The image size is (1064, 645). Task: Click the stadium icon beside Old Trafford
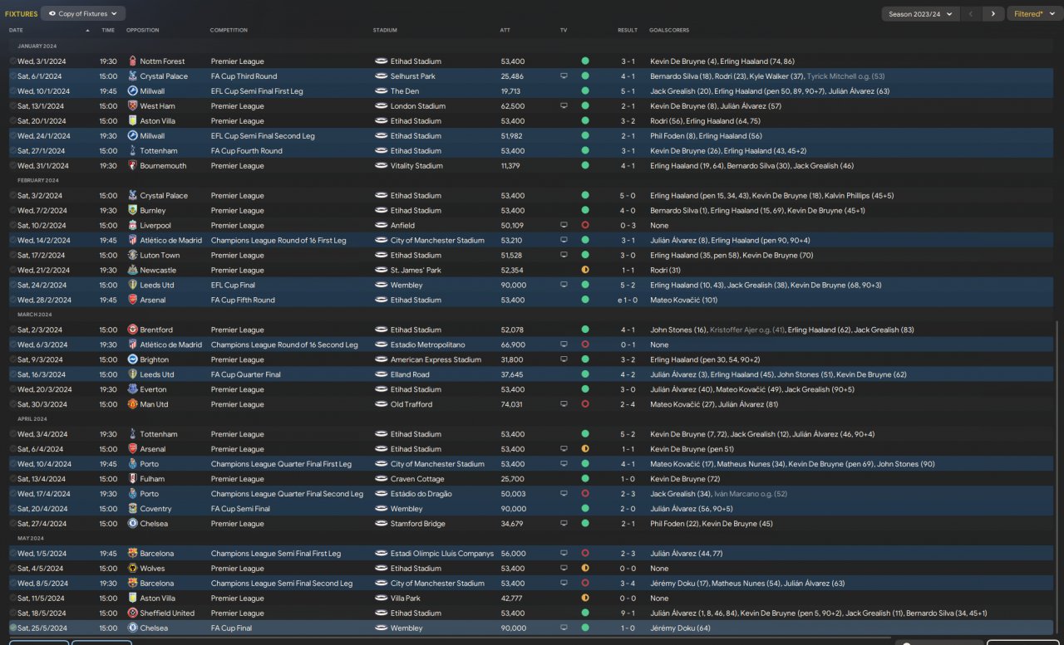[x=381, y=405]
